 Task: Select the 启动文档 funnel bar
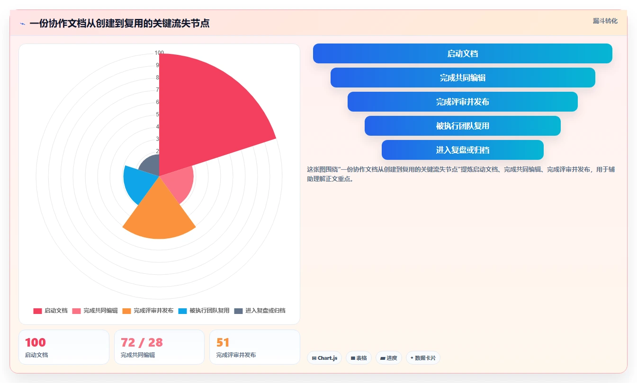[x=462, y=53]
